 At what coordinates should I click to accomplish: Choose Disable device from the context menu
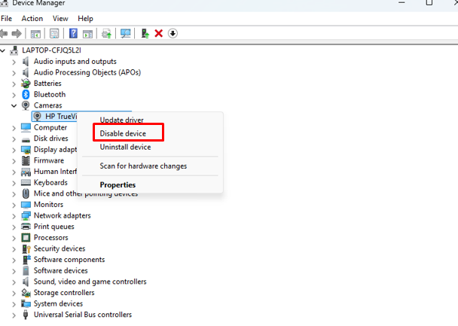pyautogui.click(x=123, y=133)
